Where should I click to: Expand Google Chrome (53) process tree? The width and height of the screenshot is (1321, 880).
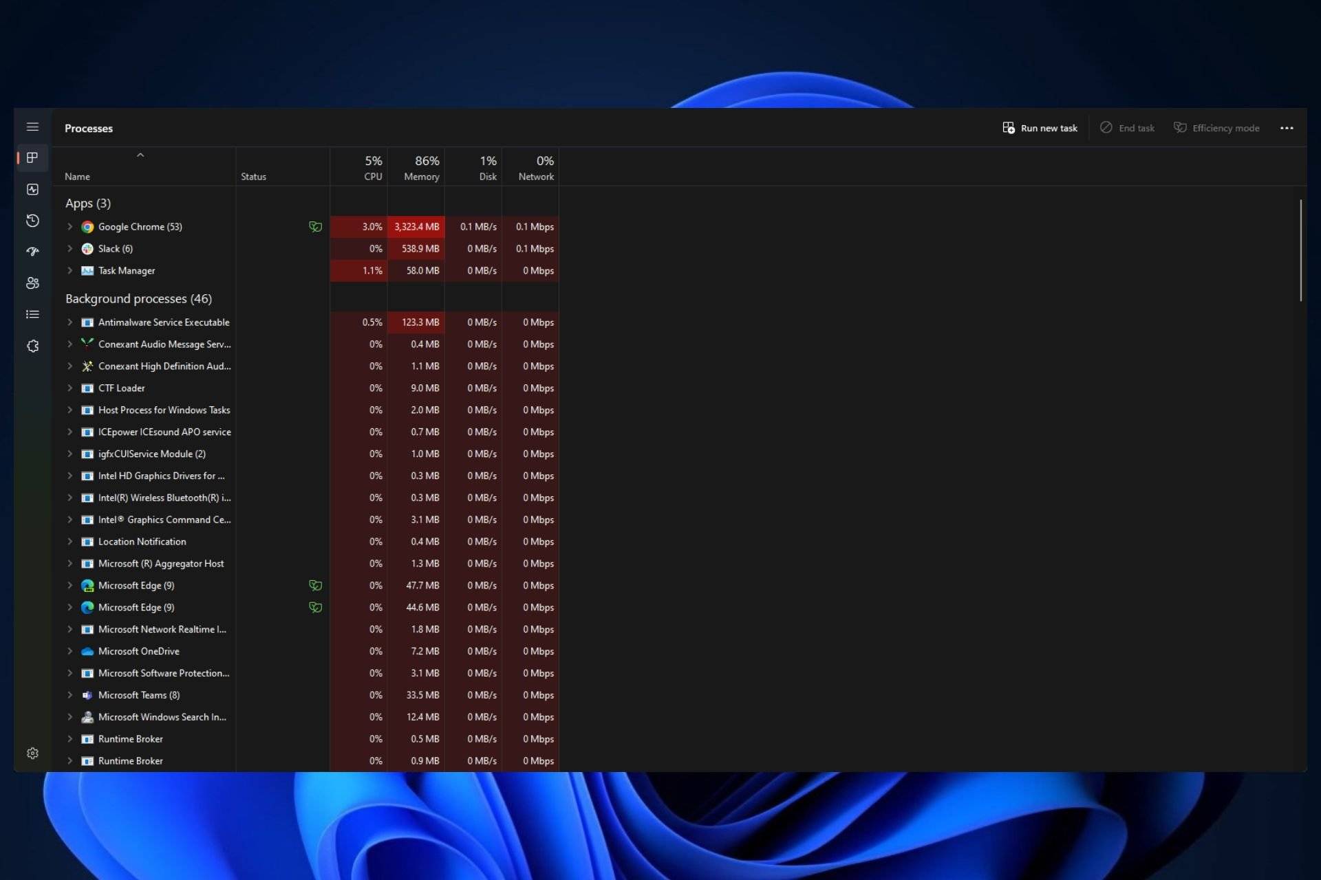click(x=69, y=226)
